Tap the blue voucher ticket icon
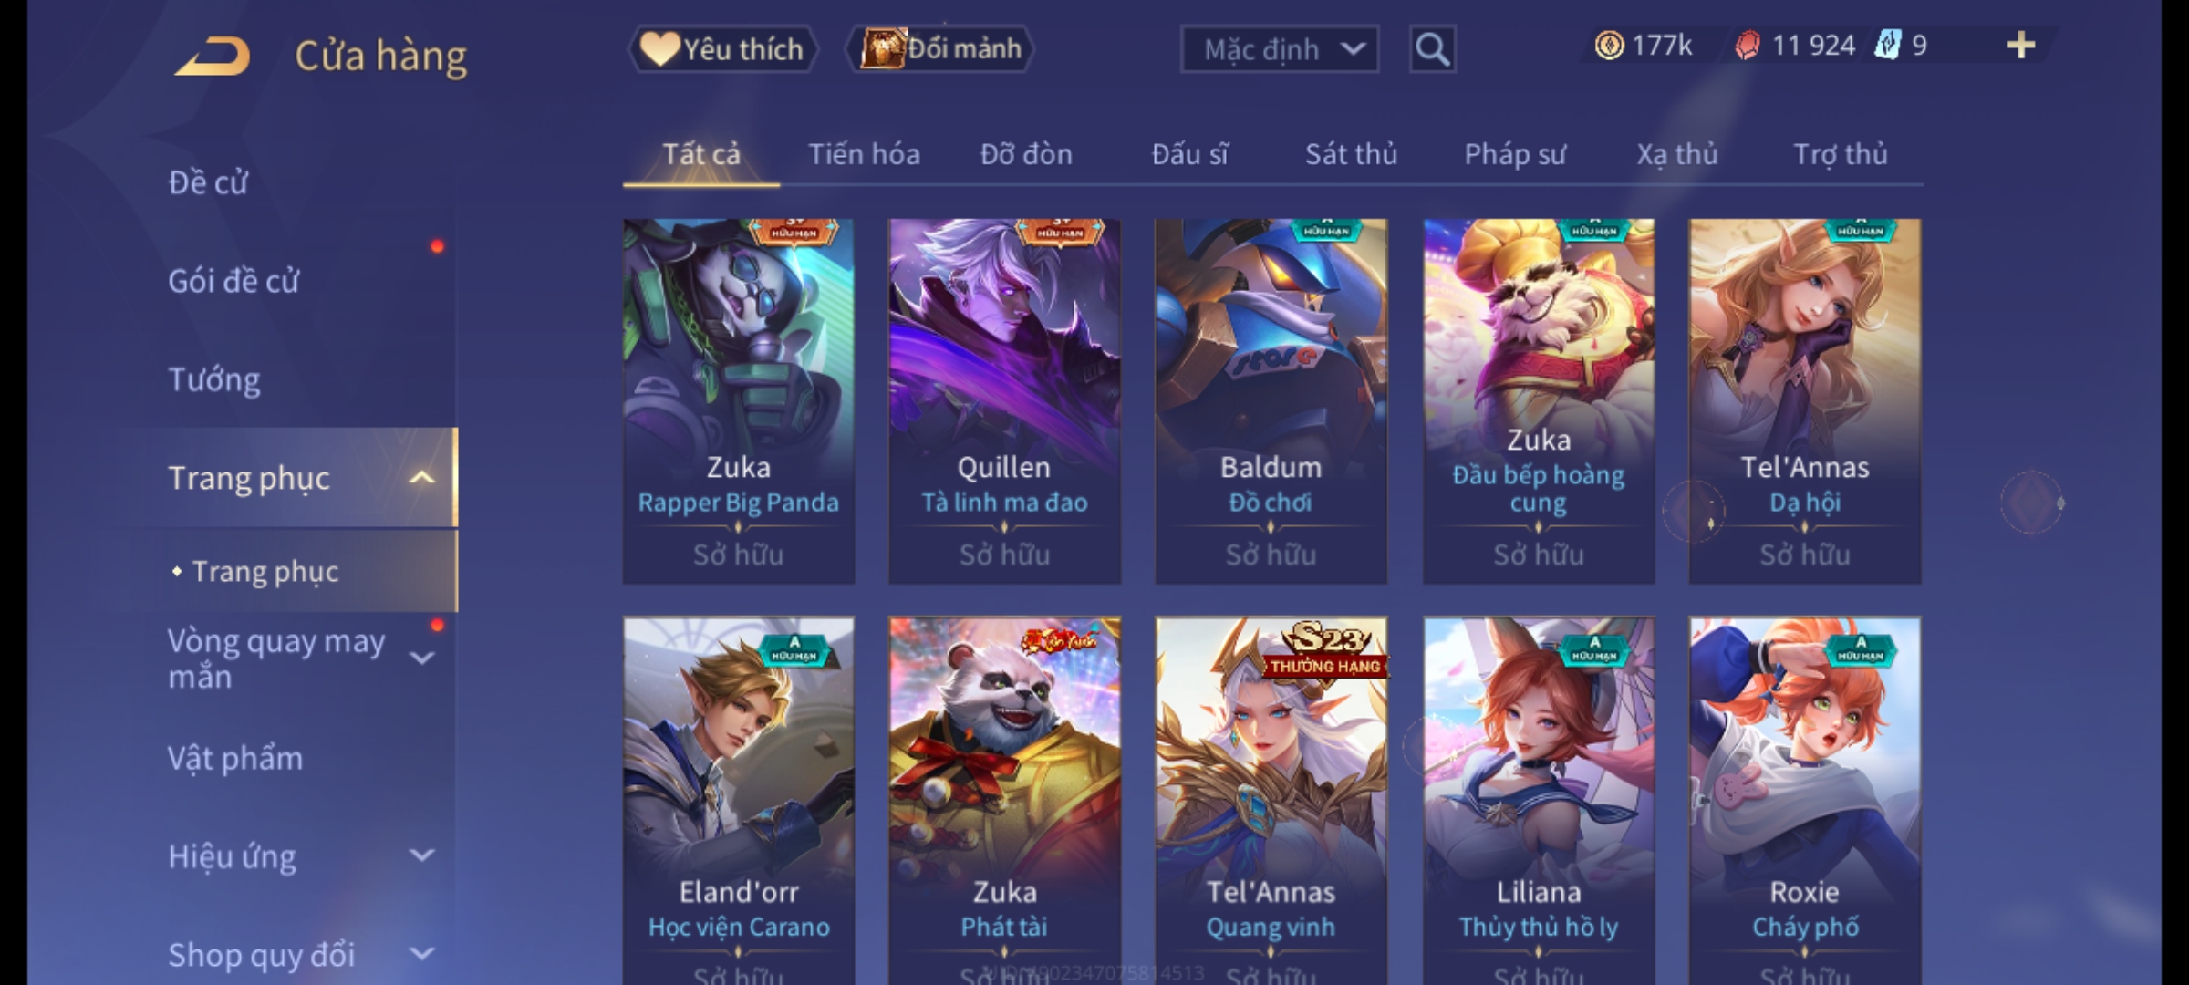 point(1887,45)
